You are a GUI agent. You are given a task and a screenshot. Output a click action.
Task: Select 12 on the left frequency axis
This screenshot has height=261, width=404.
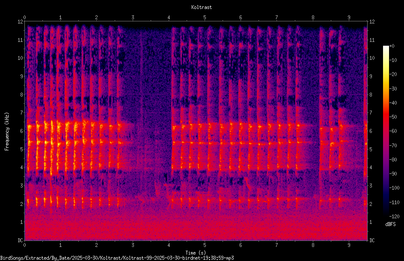tap(20, 22)
